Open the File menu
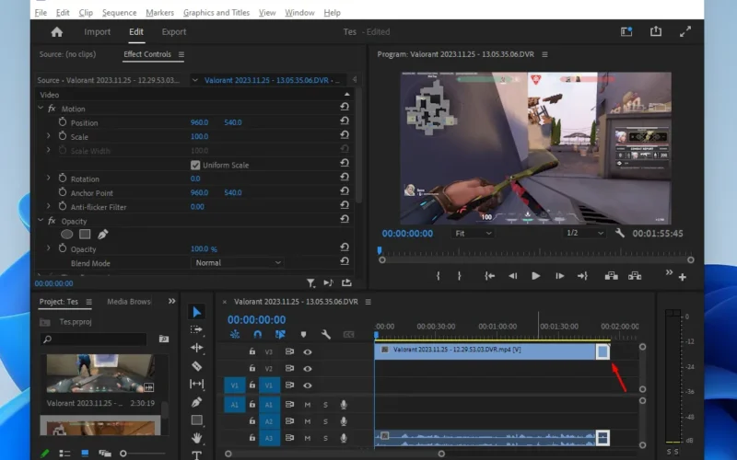737x460 pixels. [x=41, y=13]
